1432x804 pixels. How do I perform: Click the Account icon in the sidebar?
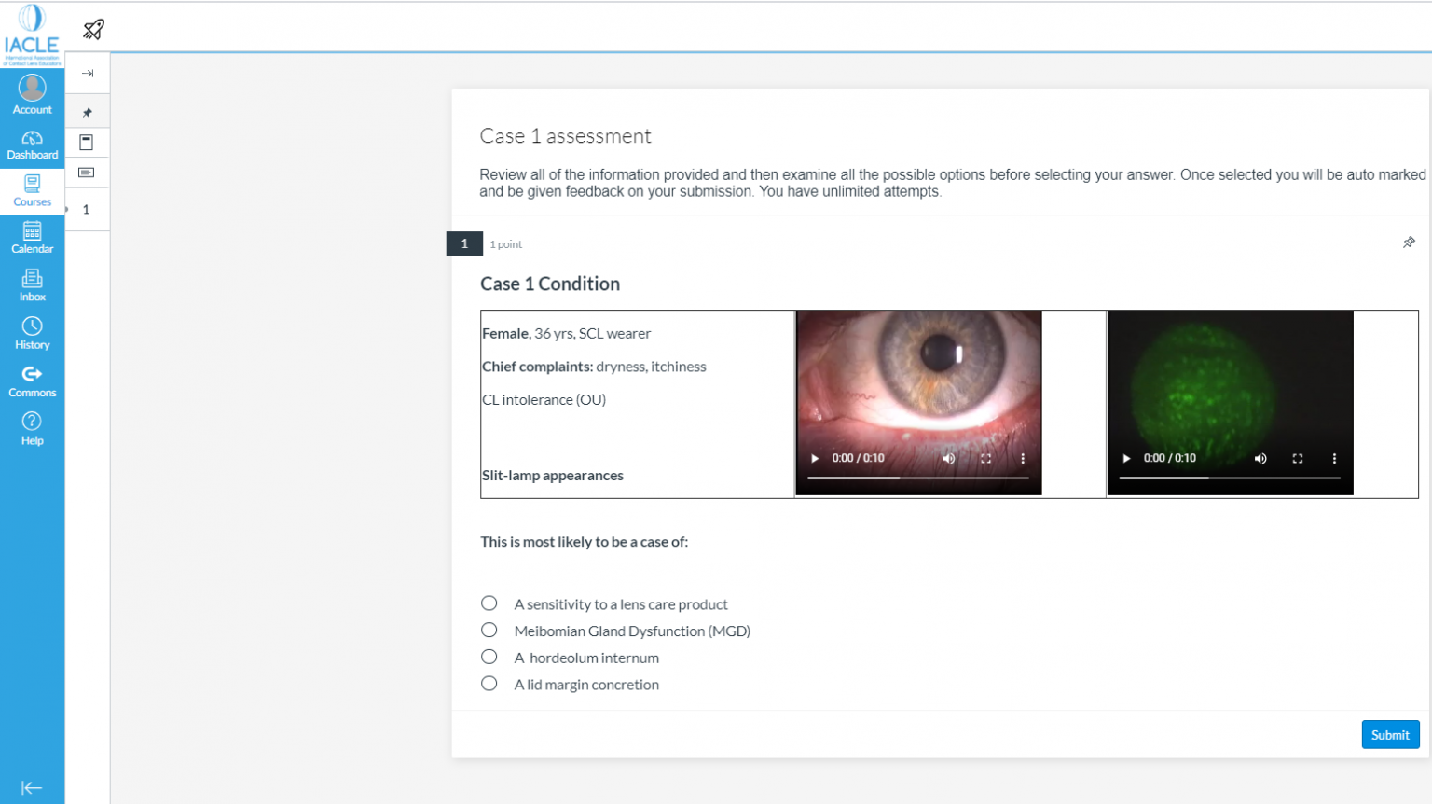click(x=32, y=93)
